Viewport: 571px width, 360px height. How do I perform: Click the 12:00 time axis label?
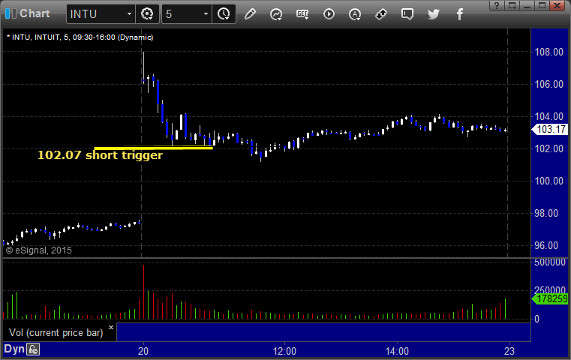coord(284,351)
